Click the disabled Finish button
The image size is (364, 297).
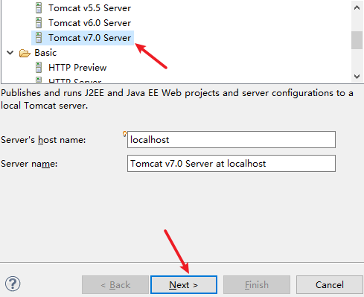coord(257,284)
